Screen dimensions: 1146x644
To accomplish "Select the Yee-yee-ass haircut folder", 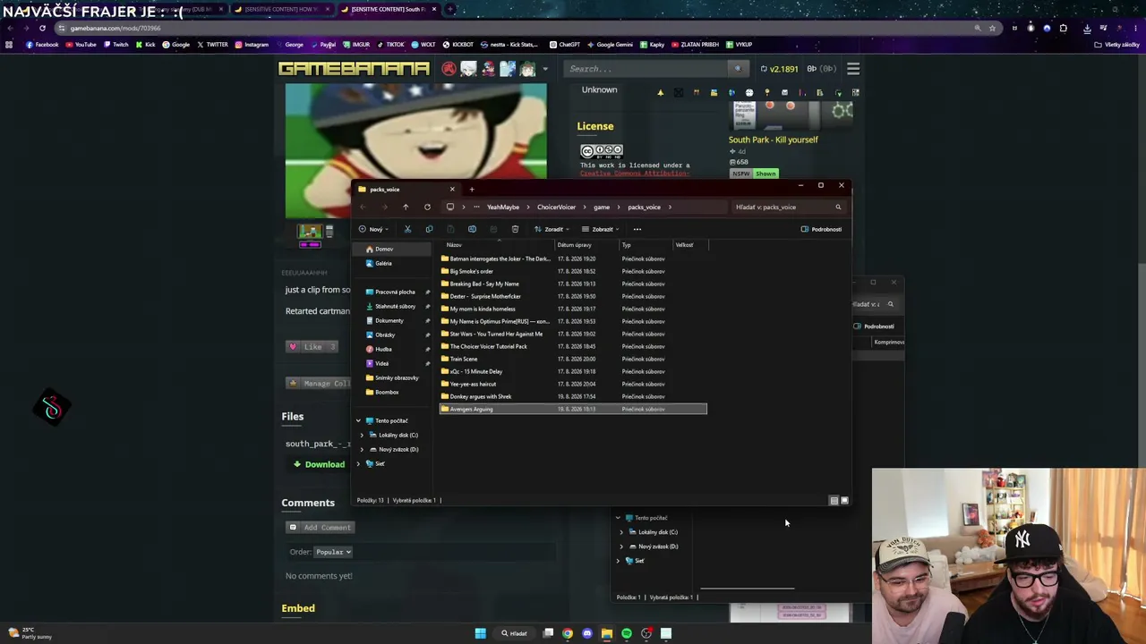I will [x=573, y=384].
